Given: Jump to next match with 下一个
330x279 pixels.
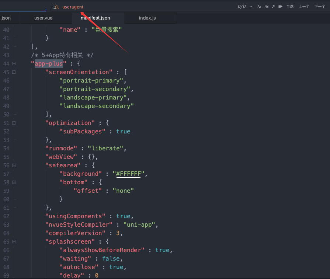Looking at the screenshot, I should click(x=320, y=7).
